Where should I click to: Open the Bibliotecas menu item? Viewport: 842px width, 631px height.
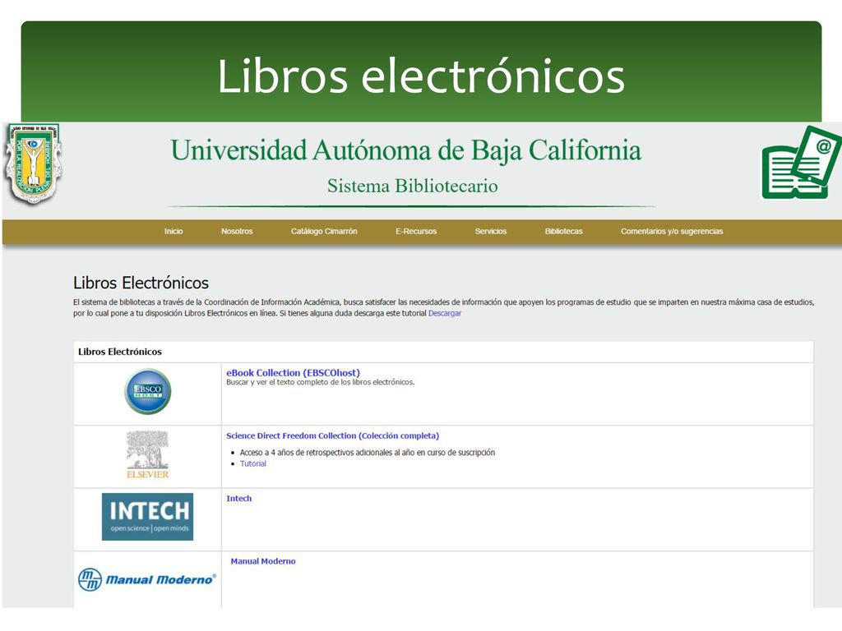[564, 231]
